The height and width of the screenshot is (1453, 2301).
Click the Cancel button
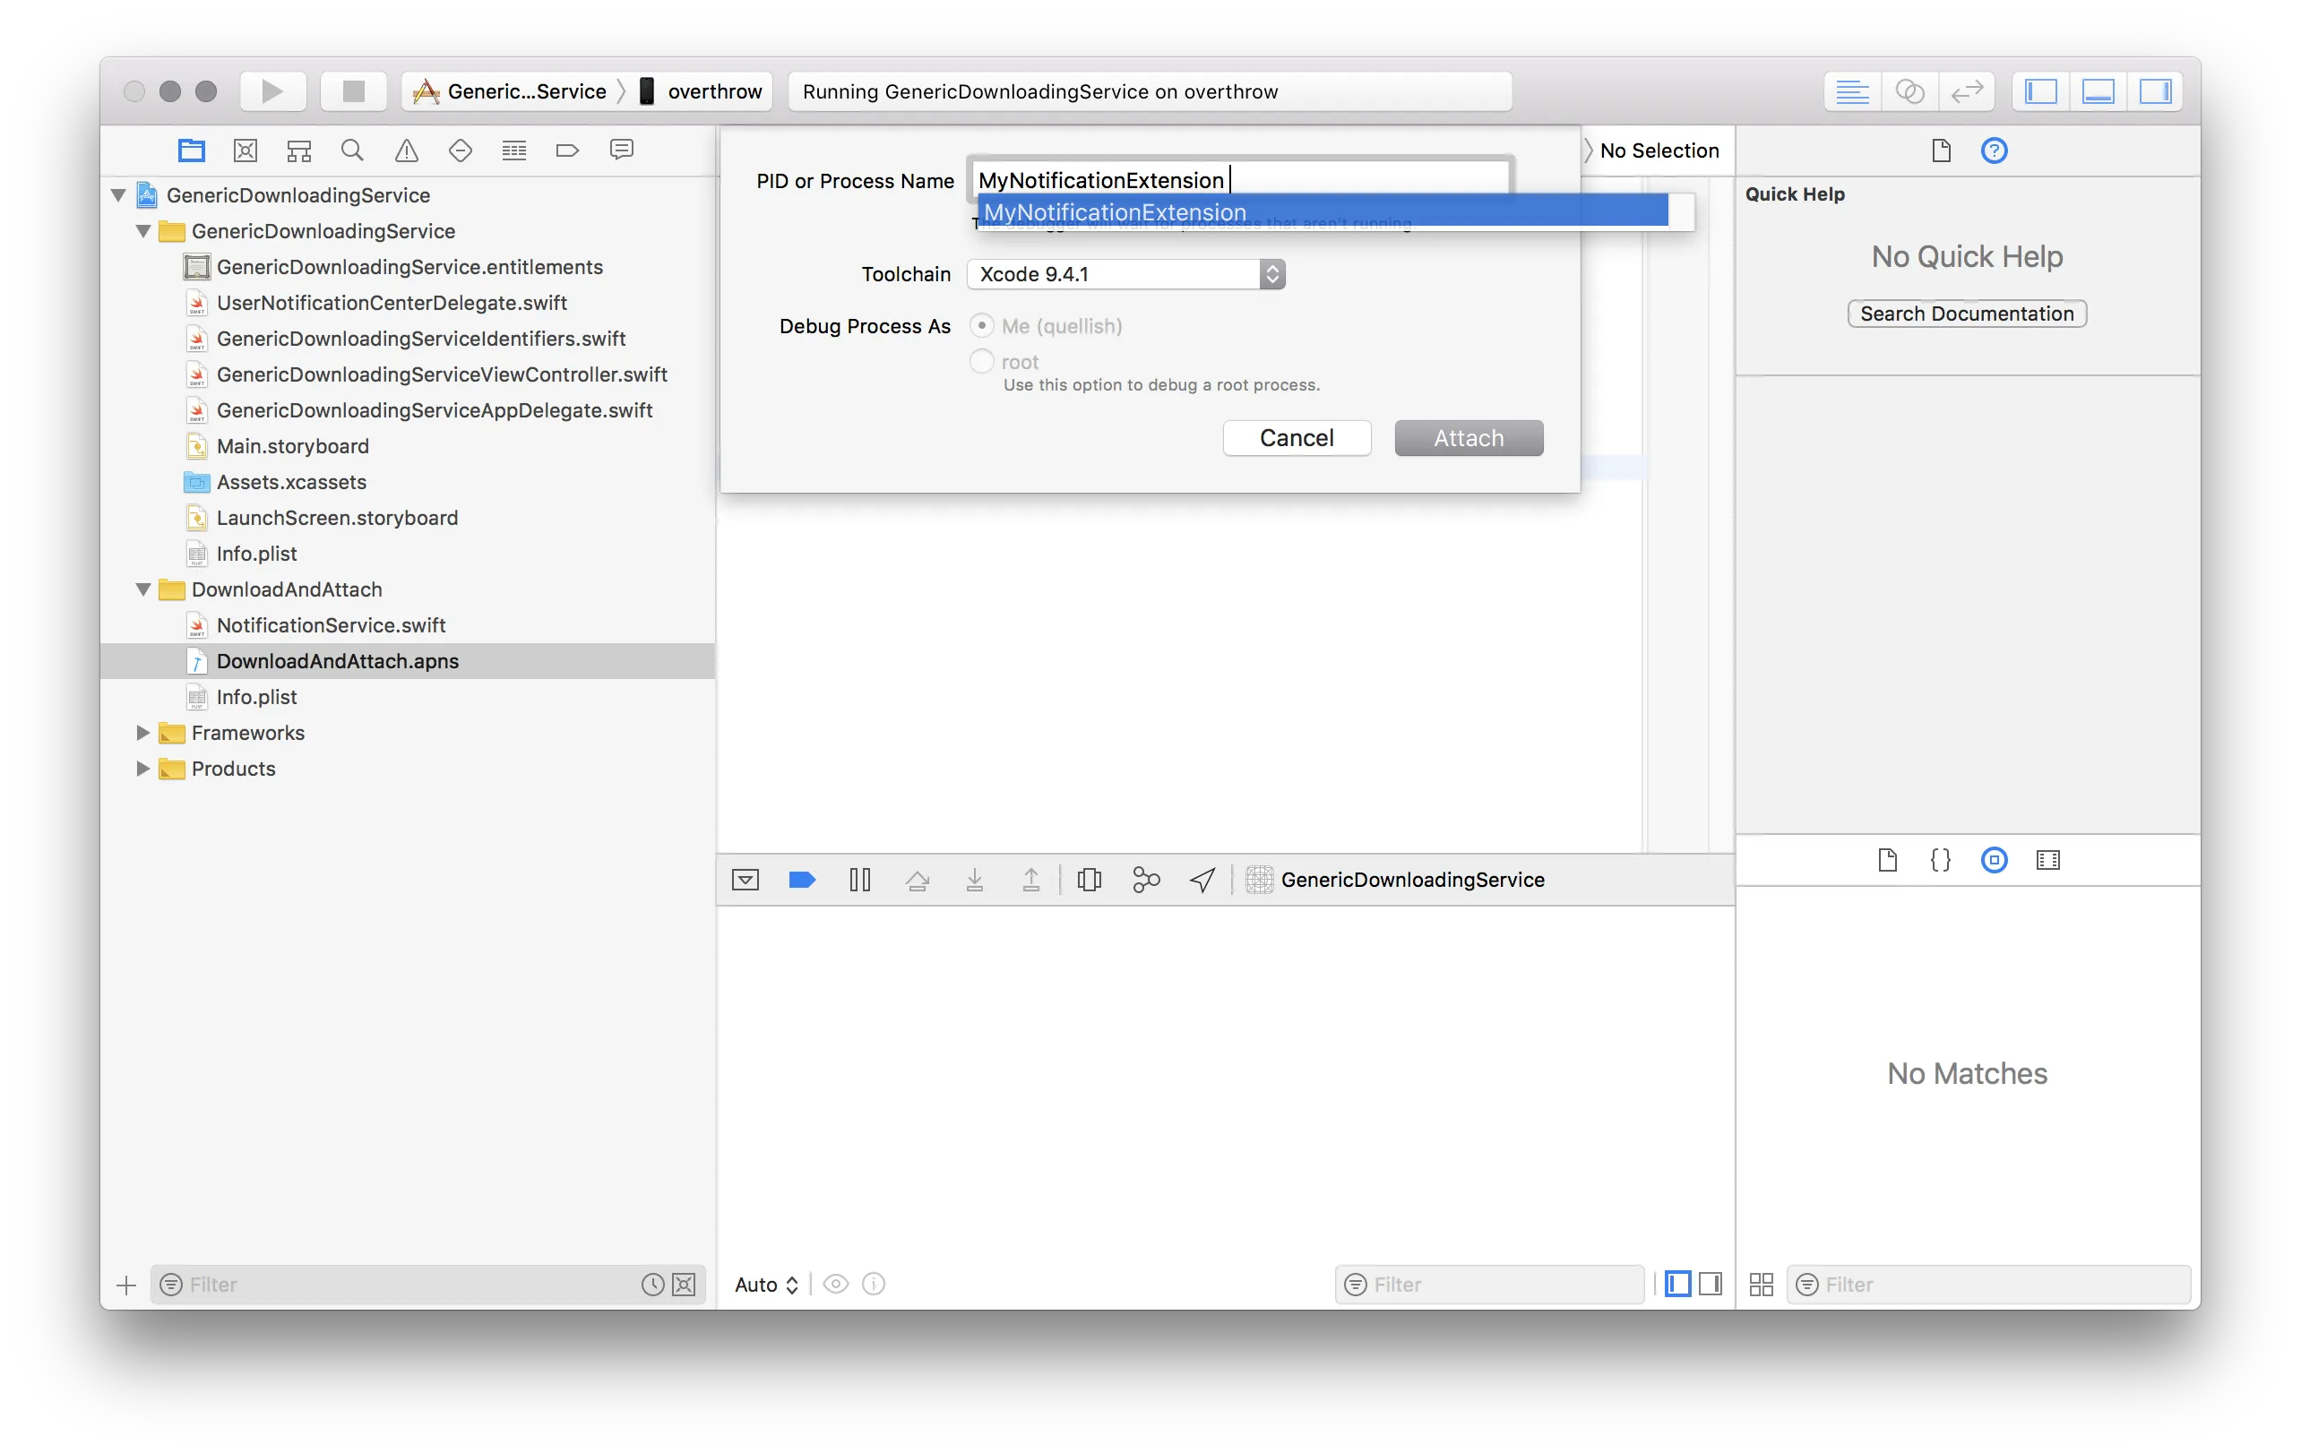[x=1297, y=437]
